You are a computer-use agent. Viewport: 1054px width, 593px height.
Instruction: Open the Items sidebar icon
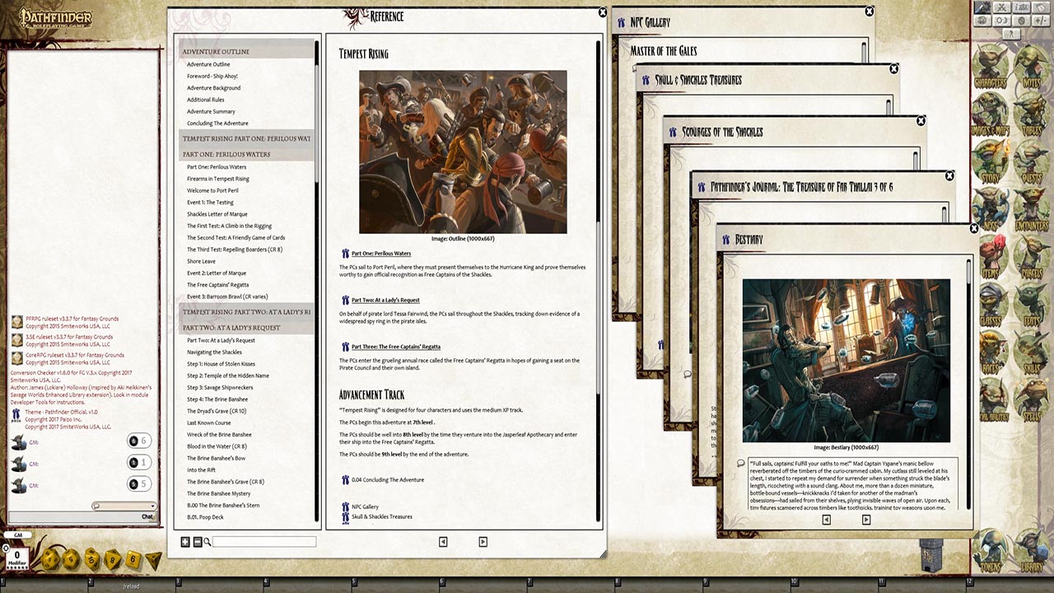pos(991,257)
